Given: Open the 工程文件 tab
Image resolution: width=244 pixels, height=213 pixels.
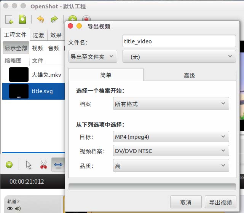Looking at the screenshot, I should 15,35.
